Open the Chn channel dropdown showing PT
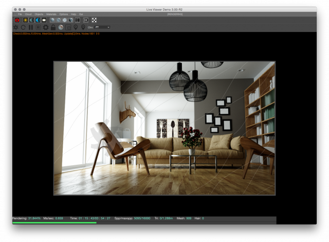329x242 pixels. 102,27
